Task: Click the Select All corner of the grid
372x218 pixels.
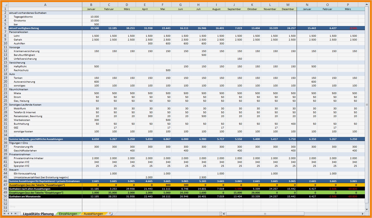Action: click(5, 5)
